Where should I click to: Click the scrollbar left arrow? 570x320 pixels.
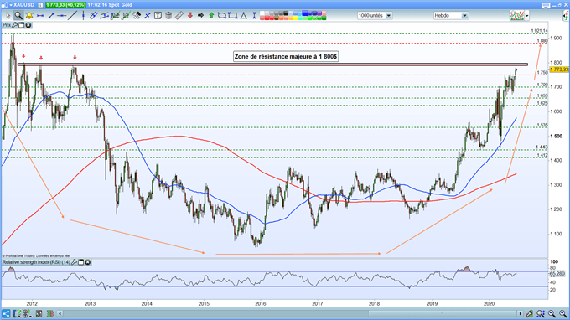coord(60,313)
